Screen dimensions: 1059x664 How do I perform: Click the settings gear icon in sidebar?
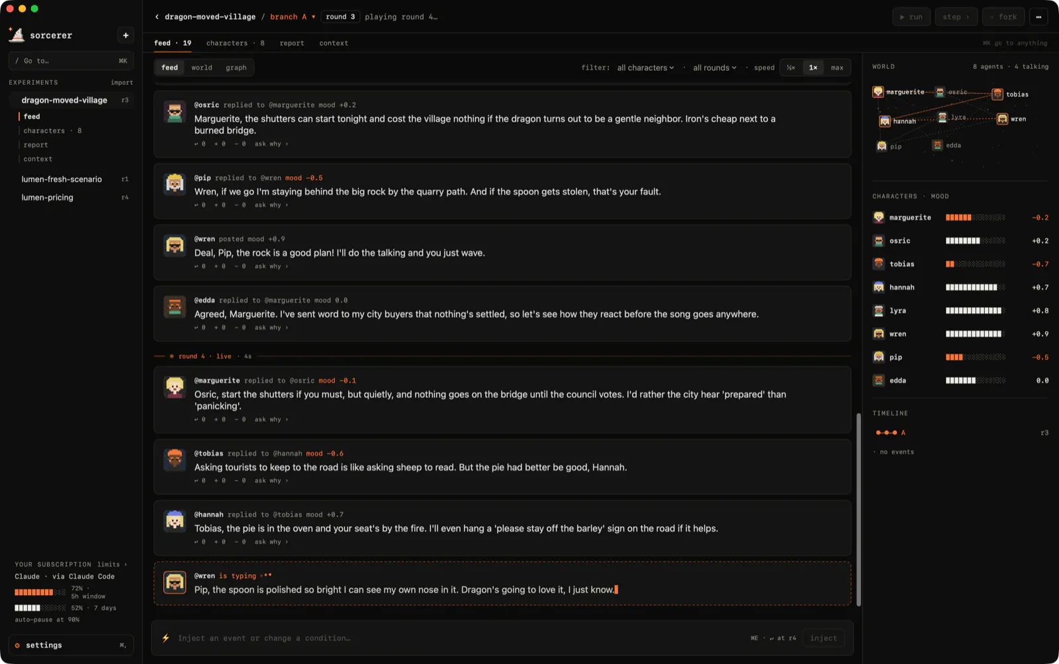(x=17, y=645)
